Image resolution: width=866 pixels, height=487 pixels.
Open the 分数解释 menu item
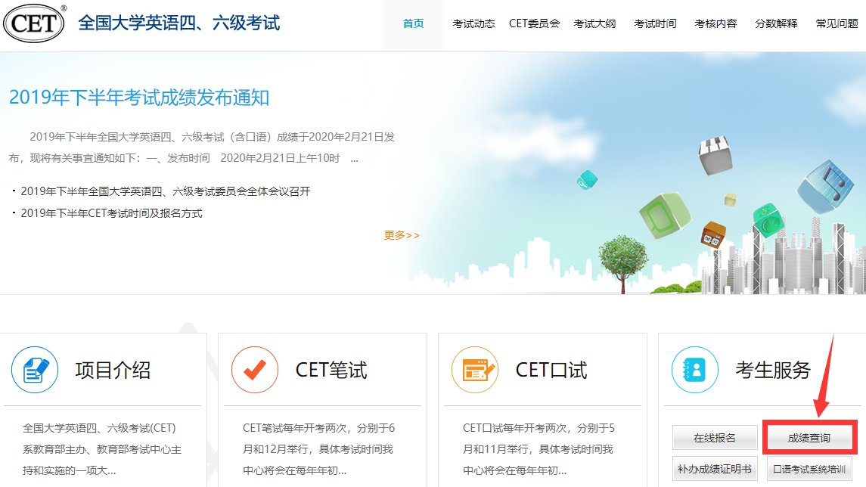777,23
